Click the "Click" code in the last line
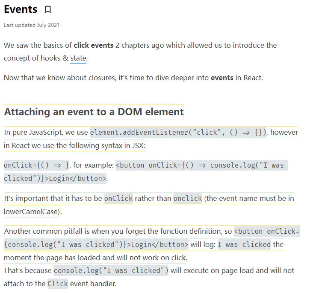The image size is (316, 293). point(57,284)
